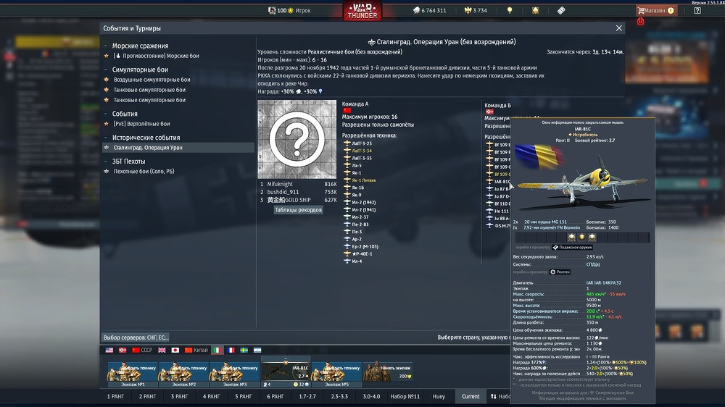Select Воздушные симуляторные бои event
The image size is (725, 407).
point(152,80)
